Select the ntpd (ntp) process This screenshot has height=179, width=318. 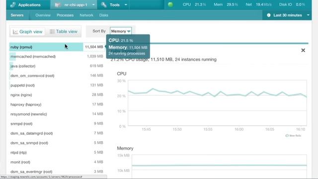pyautogui.click(x=57, y=153)
